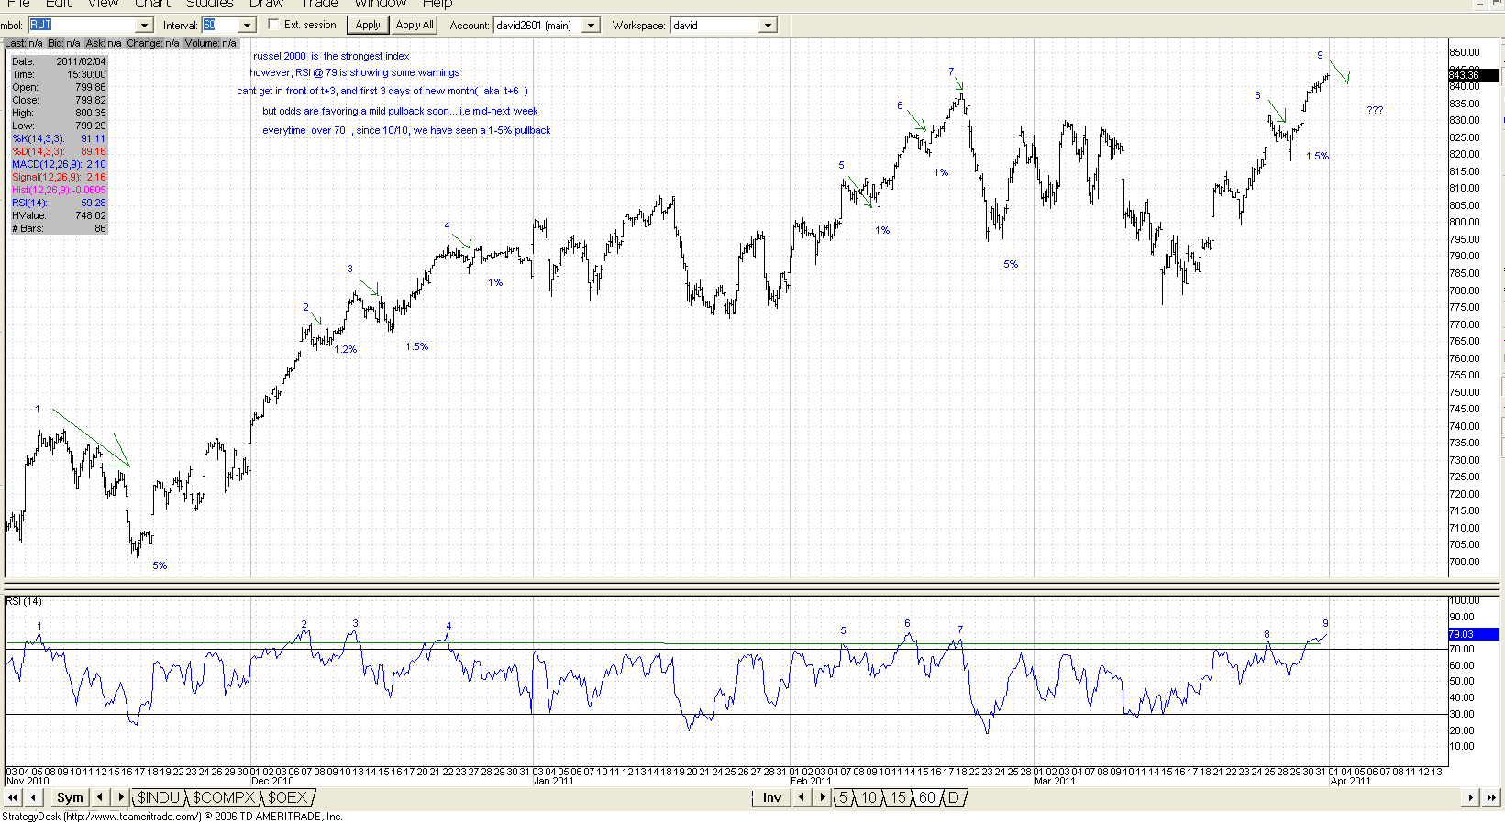Switch to the $COMPX symbol tab
The height and width of the screenshot is (822, 1505).
[222, 798]
